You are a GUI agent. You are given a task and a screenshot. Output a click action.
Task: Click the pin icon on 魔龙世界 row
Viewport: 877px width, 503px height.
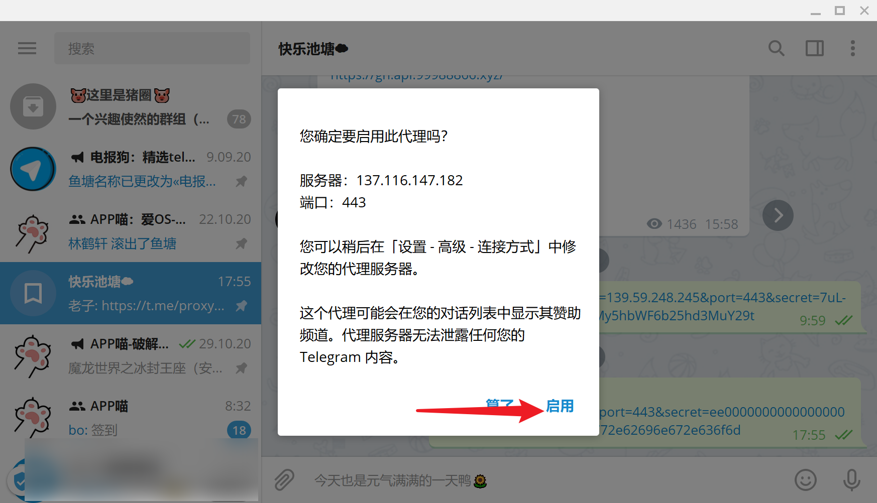[242, 368]
